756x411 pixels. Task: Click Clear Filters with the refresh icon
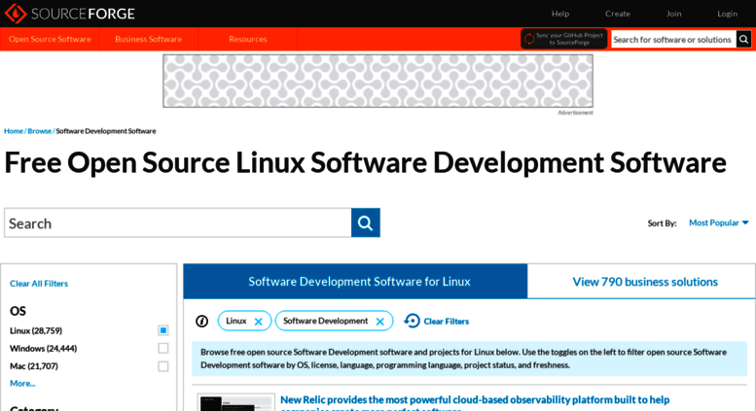pyautogui.click(x=436, y=321)
